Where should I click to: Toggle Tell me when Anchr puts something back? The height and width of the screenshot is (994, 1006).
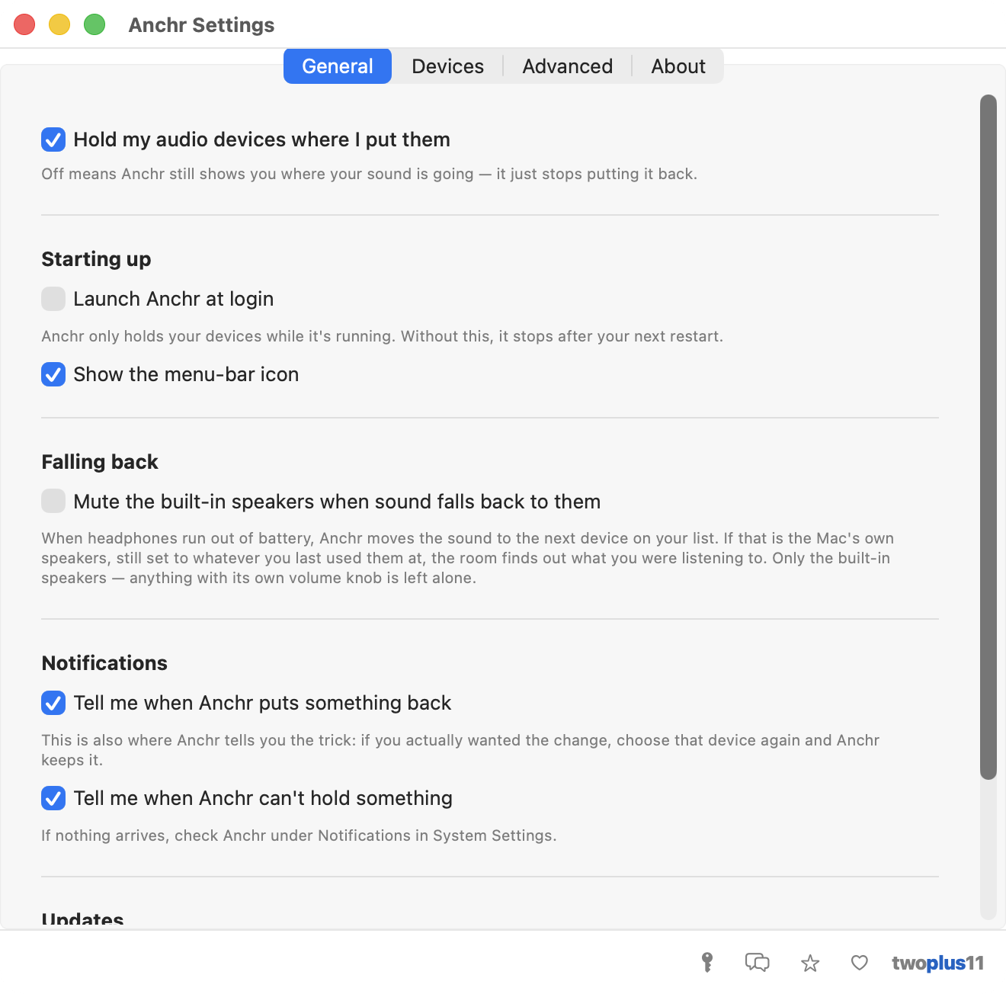pos(53,703)
